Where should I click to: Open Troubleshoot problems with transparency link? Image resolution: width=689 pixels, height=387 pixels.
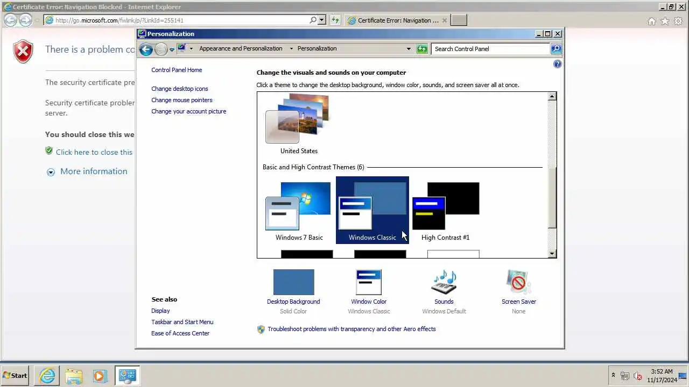pyautogui.click(x=351, y=329)
